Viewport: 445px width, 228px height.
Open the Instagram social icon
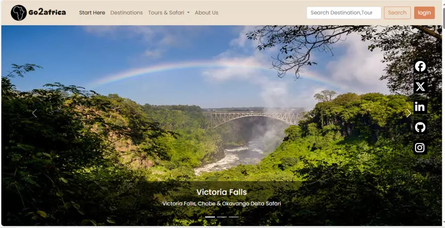coord(420,148)
